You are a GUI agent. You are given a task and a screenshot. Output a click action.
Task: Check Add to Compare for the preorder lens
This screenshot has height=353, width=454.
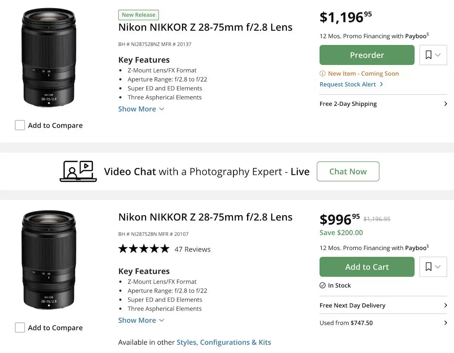tap(20, 125)
